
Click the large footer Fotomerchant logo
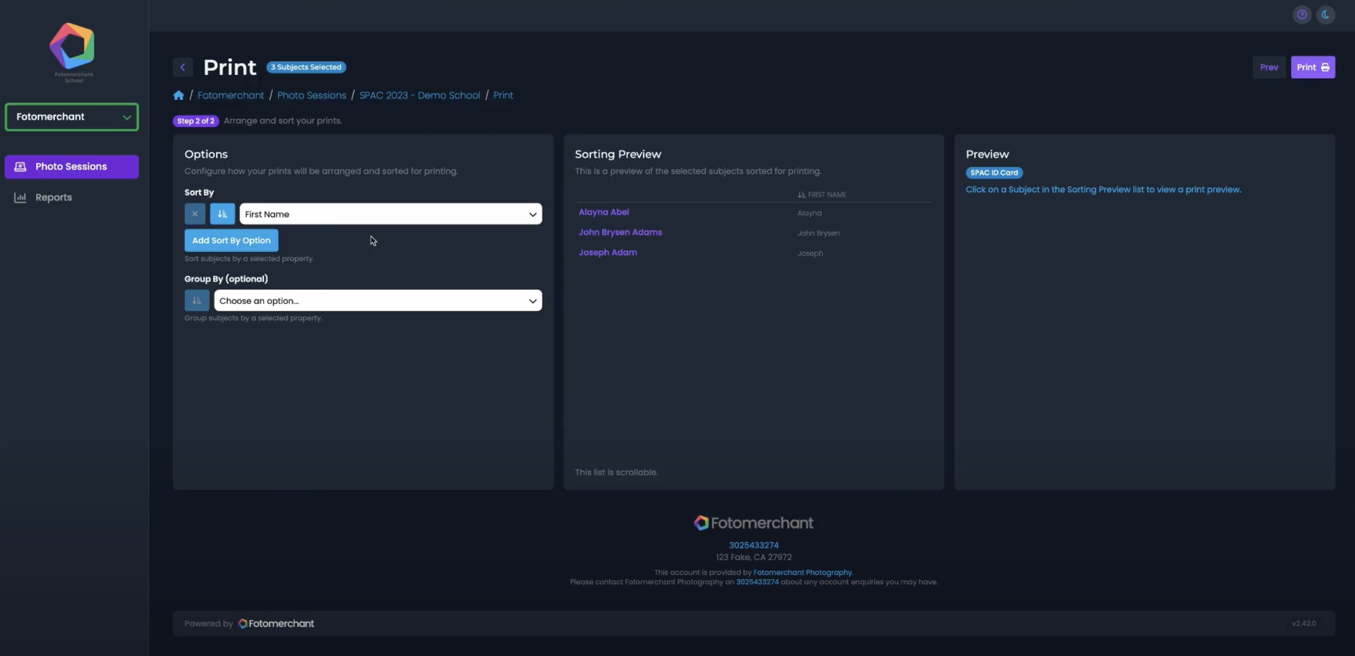pos(754,523)
